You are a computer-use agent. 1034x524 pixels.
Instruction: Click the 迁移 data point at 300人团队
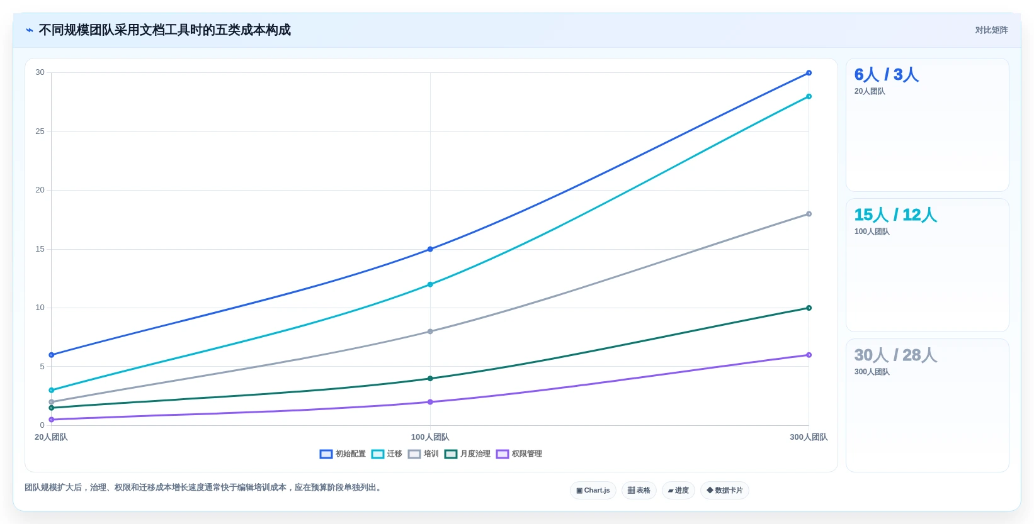pyautogui.click(x=809, y=96)
